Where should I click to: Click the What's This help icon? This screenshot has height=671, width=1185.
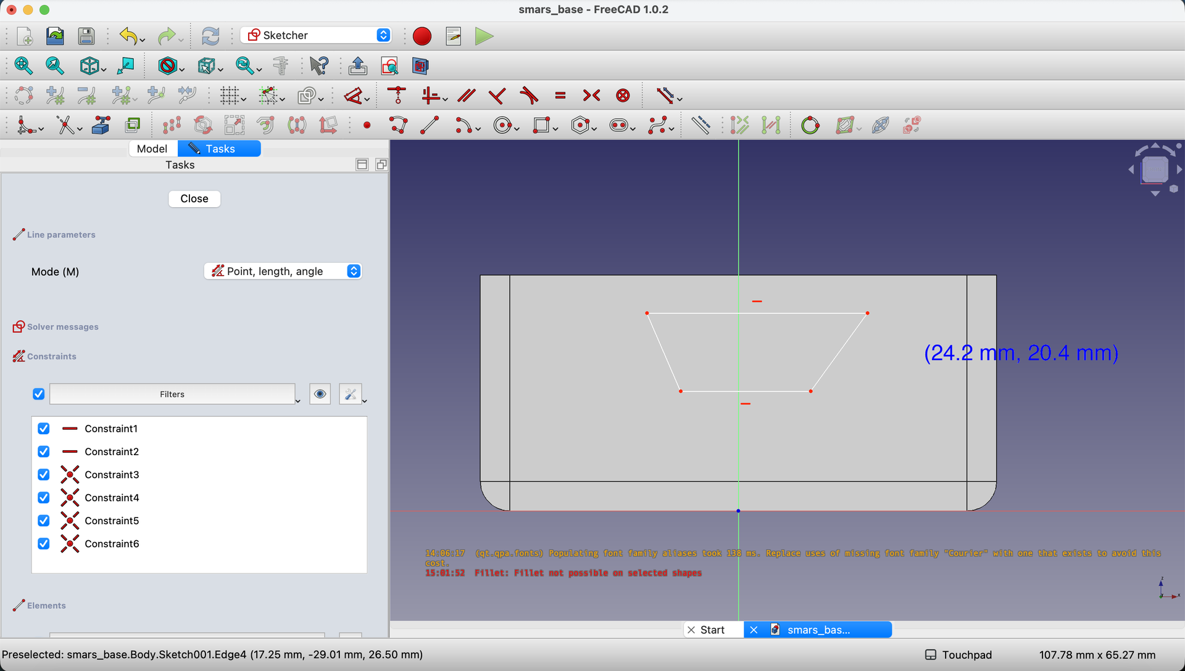[x=320, y=65]
